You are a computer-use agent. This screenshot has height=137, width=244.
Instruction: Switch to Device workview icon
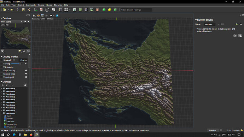[75, 10]
